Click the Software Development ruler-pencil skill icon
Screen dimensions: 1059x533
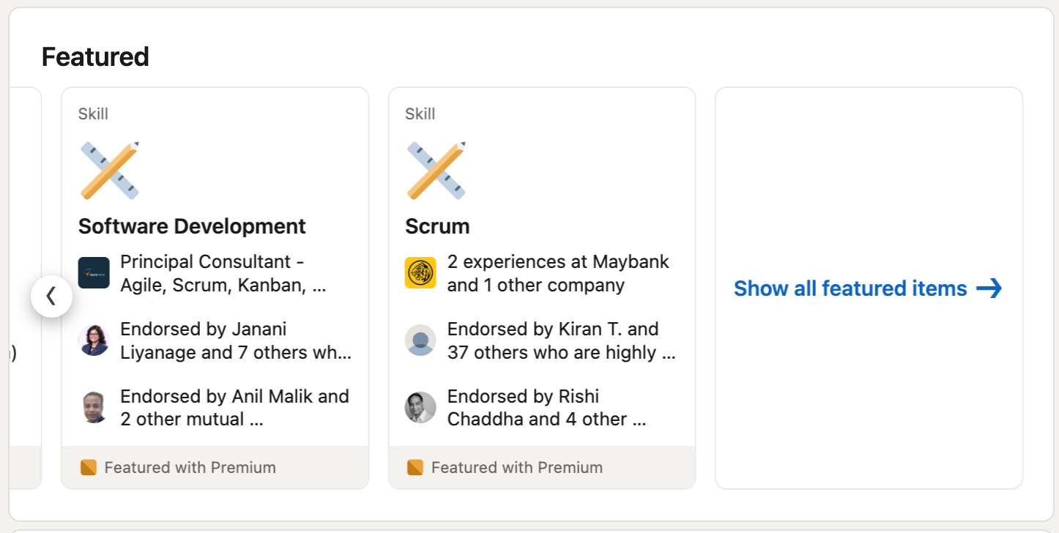click(109, 171)
